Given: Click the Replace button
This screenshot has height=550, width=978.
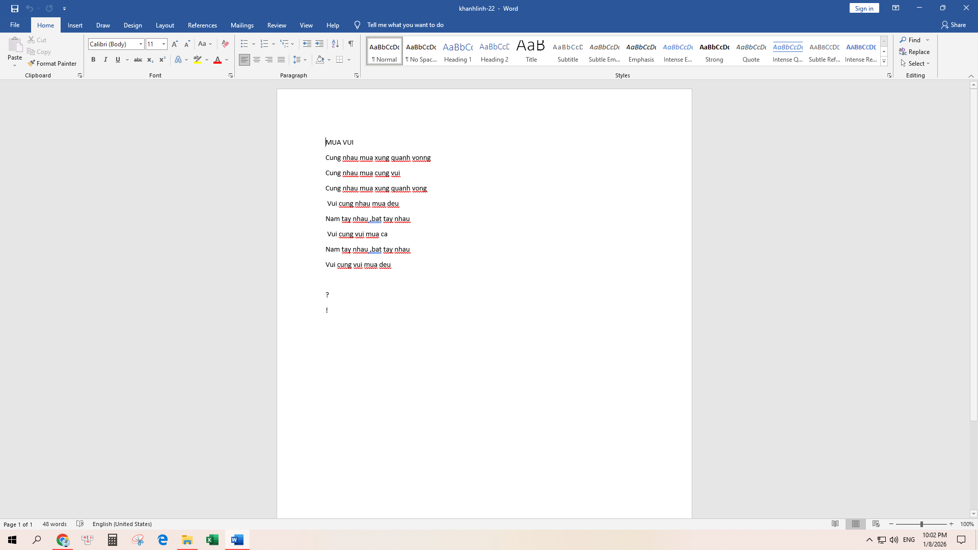Looking at the screenshot, I should (x=914, y=52).
